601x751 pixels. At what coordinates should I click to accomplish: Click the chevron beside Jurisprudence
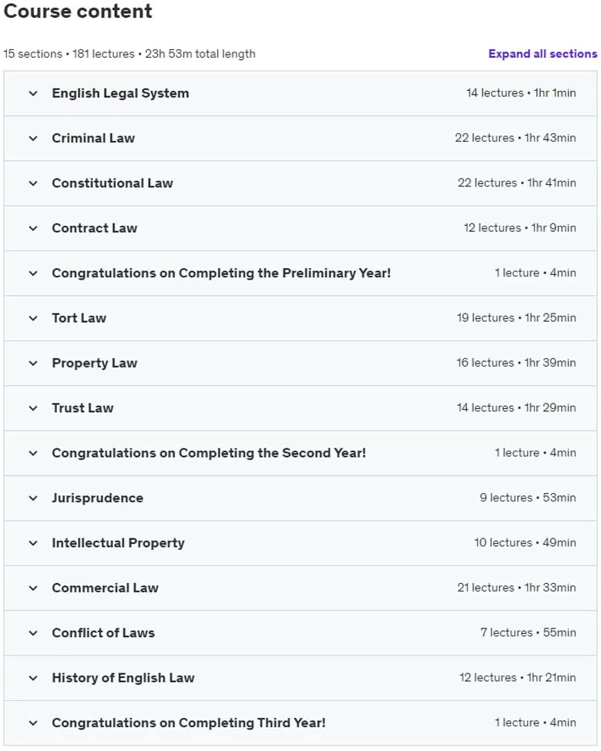click(x=33, y=498)
